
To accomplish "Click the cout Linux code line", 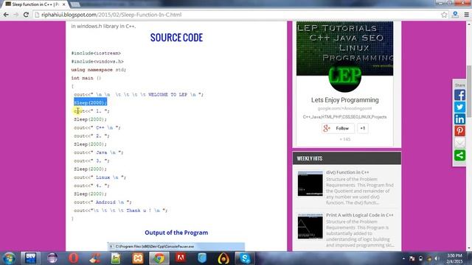I will [100, 177].
